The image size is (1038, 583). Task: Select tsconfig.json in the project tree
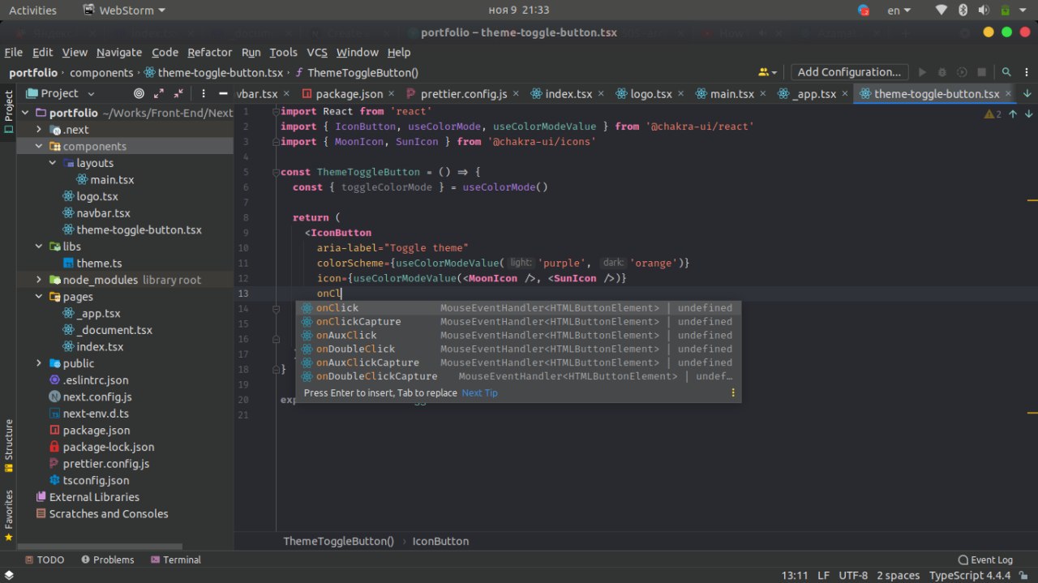coord(96,480)
